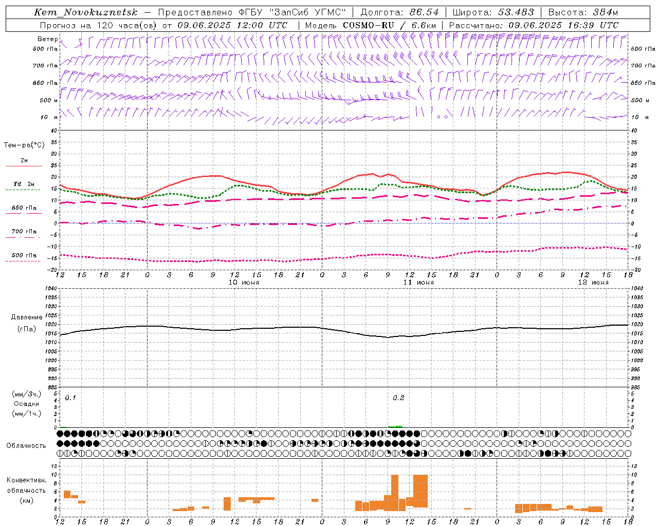Viewport: 658px width, 526px height.
Task: Select the 'Долгота: 86.54' longitude value
Action: 400,12
